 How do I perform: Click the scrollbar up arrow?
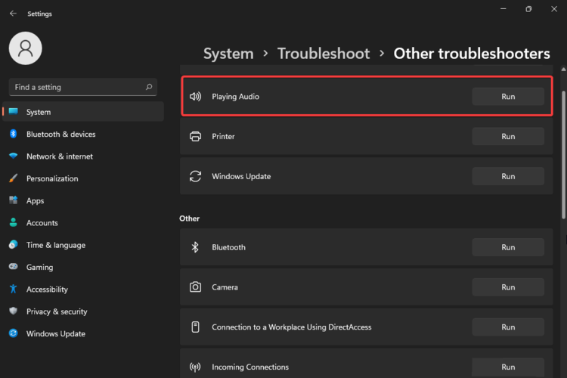point(563,69)
